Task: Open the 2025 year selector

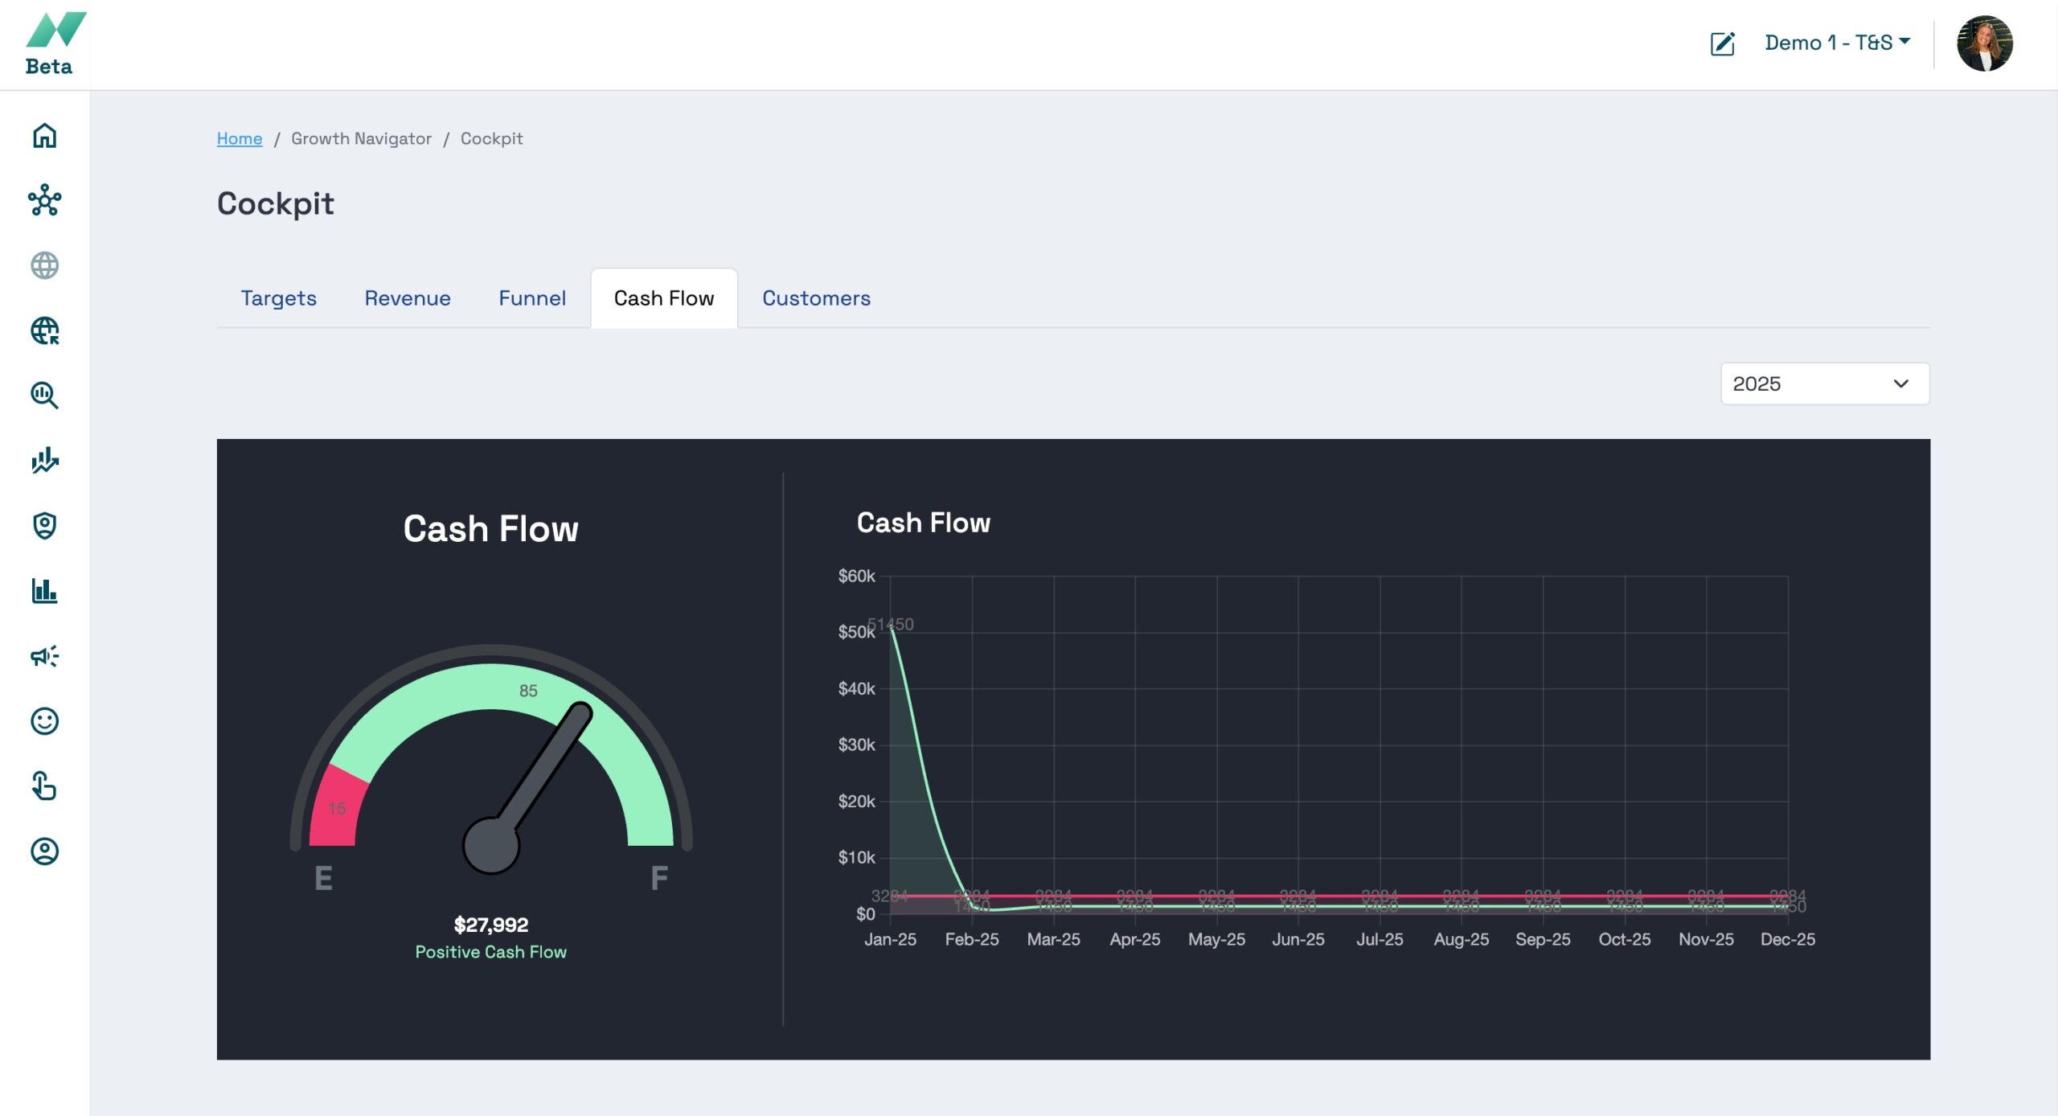Action: coord(1824,384)
